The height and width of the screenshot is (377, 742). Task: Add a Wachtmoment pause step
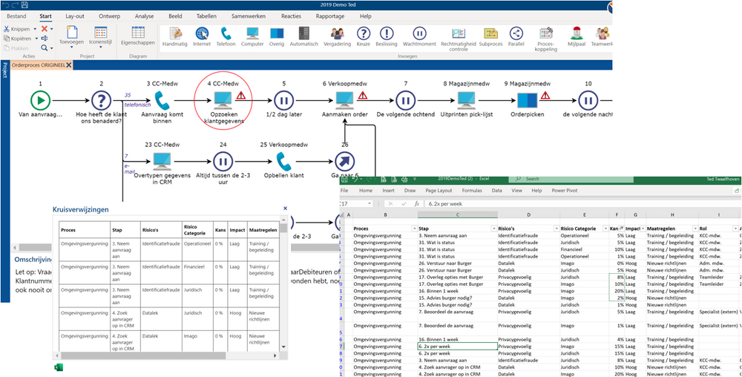pos(419,36)
